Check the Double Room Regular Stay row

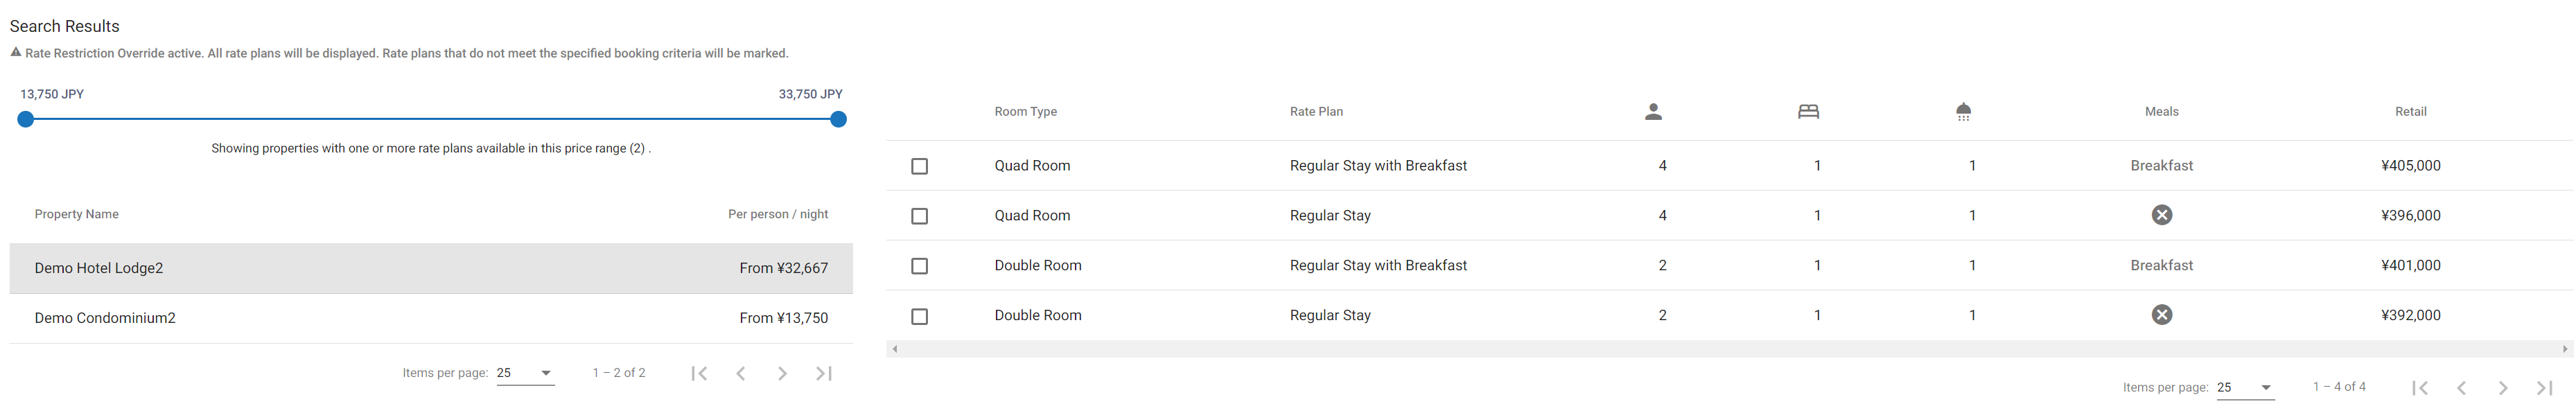pos(919,316)
